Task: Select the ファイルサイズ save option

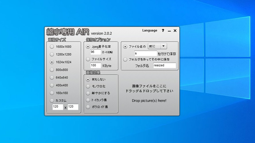Action: tap(88, 59)
